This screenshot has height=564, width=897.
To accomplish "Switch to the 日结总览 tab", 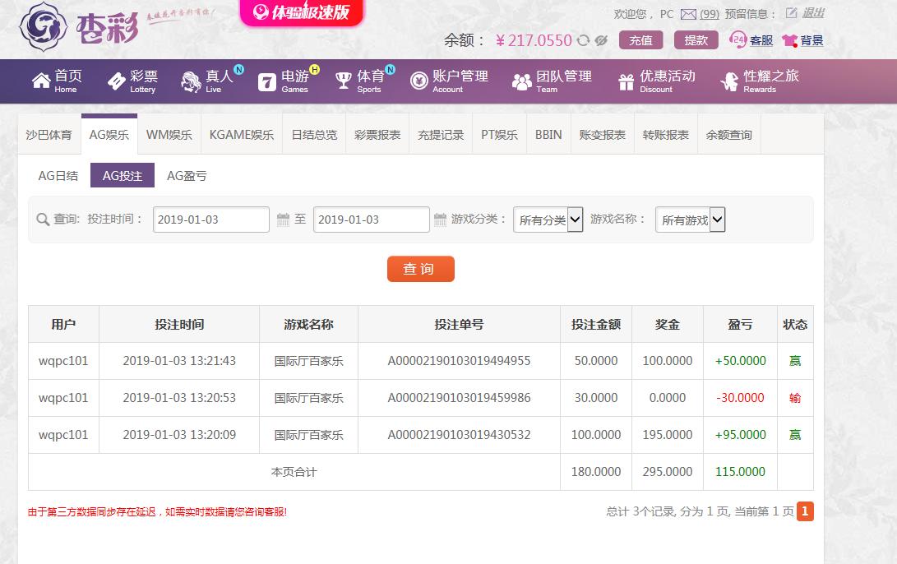I will point(314,135).
